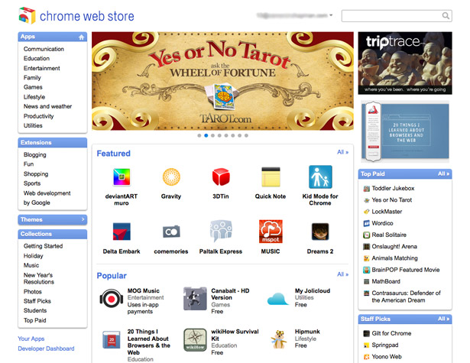
Task: Open the account email dropdown arrow
Action: pyautogui.click(x=331, y=15)
